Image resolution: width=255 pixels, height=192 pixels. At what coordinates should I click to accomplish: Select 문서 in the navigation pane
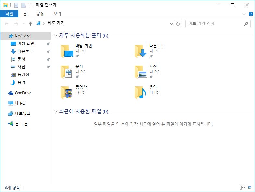(x=26, y=59)
